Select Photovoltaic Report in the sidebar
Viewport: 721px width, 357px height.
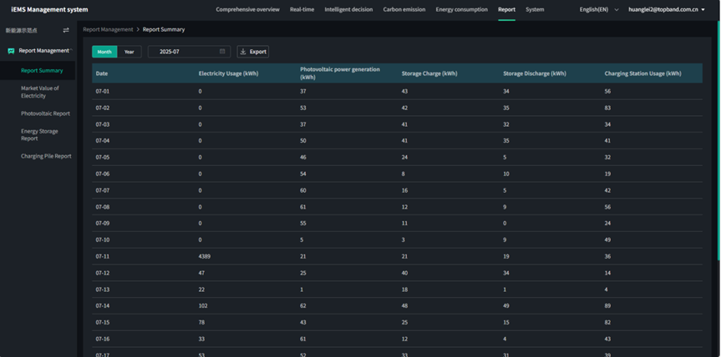(x=45, y=113)
